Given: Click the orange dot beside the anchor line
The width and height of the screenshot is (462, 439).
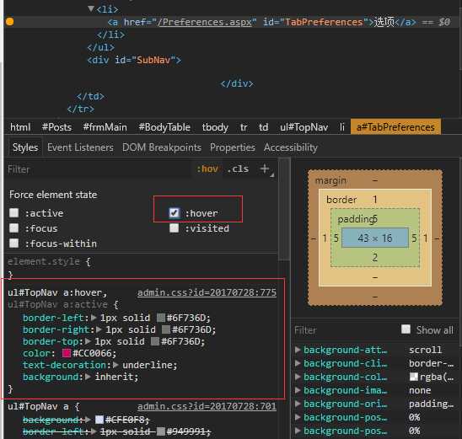Looking at the screenshot, I should coord(10,22).
